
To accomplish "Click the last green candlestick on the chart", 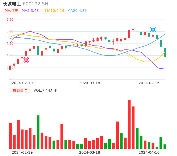I will (x=165, y=53).
